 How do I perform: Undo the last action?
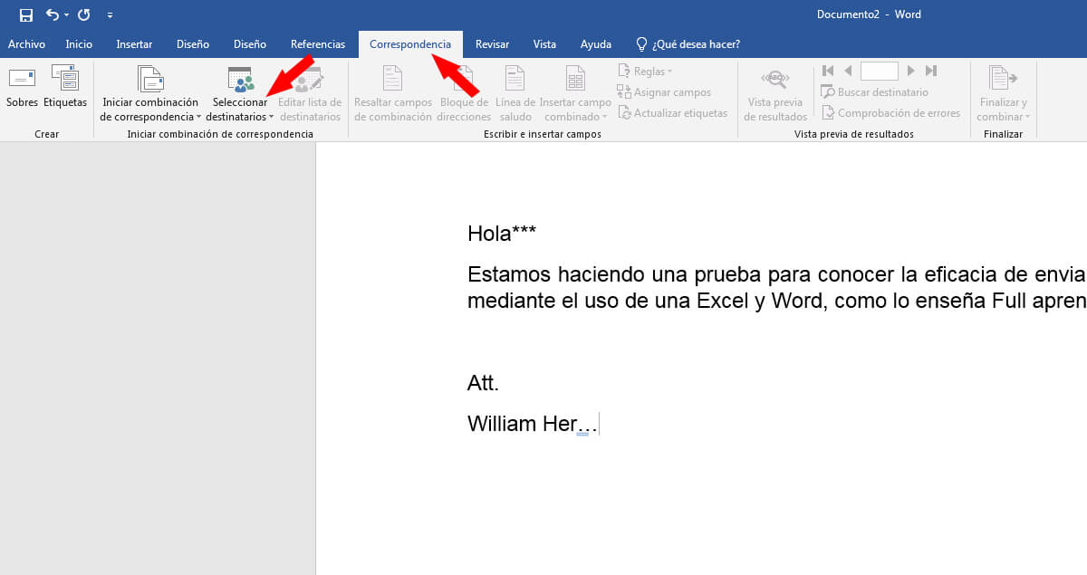[x=52, y=14]
